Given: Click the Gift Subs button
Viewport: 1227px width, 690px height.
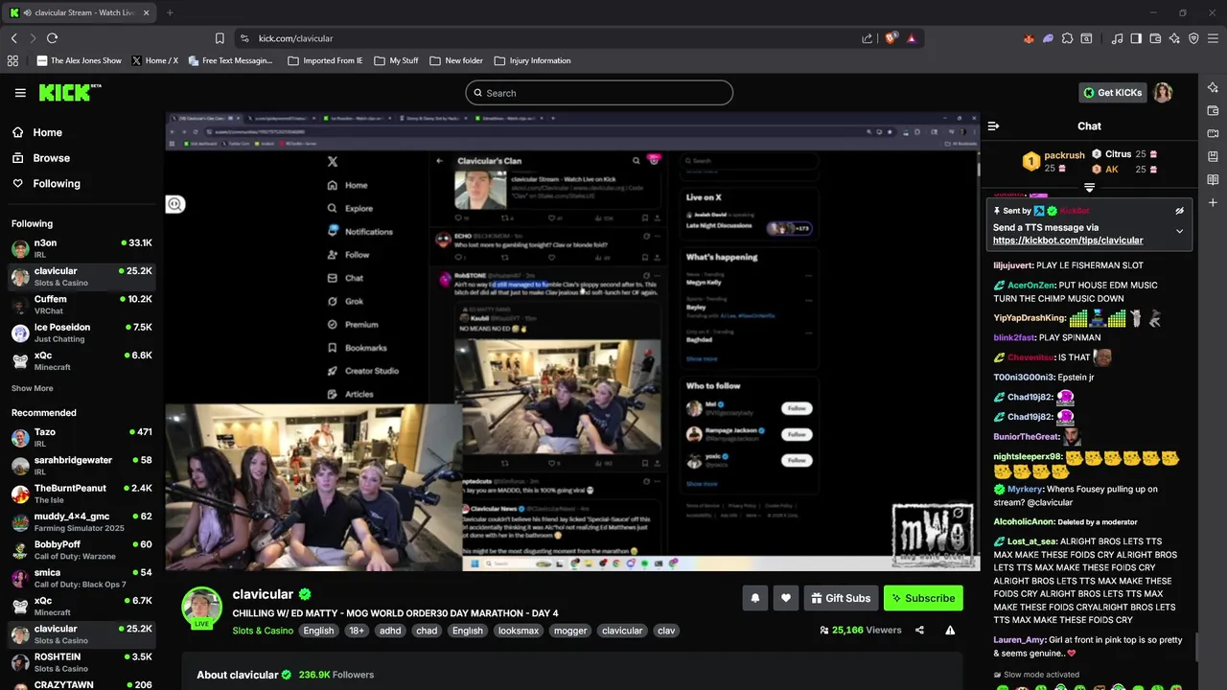Looking at the screenshot, I should 841,598.
